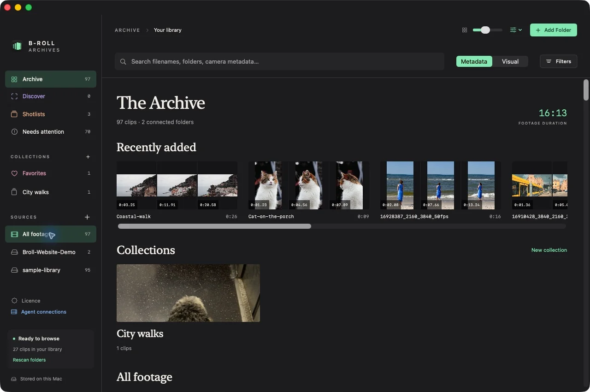Open the Needs attention list
Viewport: 590px width, 392px height.
tap(51, 132)
